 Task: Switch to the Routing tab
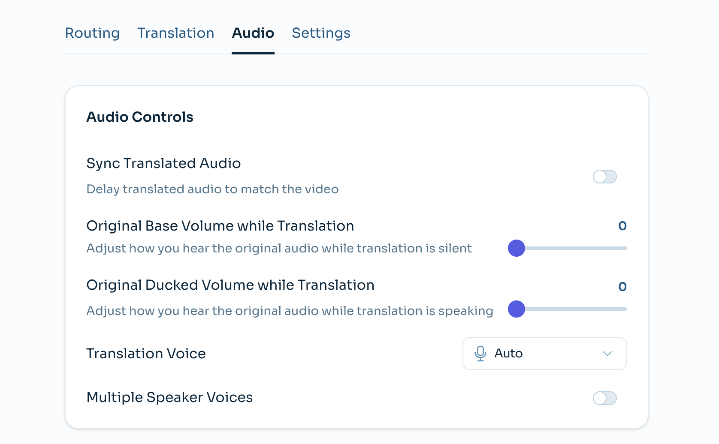pyautogui.click(x=92, y=33)
